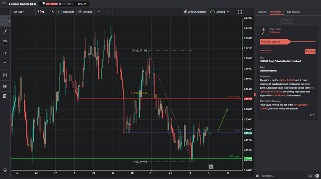321x179 pixels.
Task: Click the XP level progress bar
Action: (x=60, y=4)
